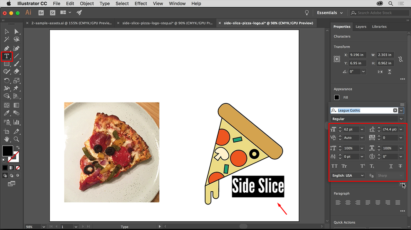This screenshot has width=411, height=230.
Task: Open the Essentials workspace switcher
Action: (x=330, y=13)
